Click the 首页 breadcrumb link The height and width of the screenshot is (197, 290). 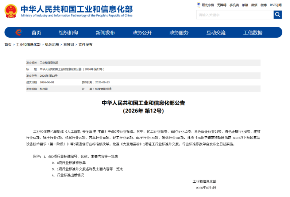8,45
